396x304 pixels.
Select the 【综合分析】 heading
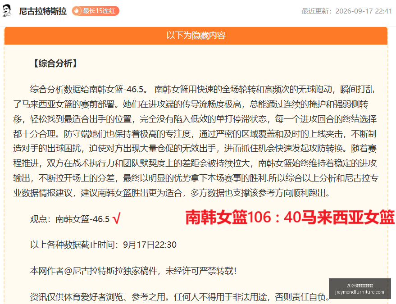pyautogui.click(x=55, y=63)
